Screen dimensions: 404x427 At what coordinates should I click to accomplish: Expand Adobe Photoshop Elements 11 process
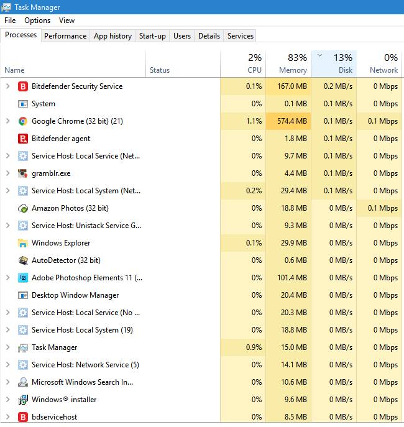(8, 278)
